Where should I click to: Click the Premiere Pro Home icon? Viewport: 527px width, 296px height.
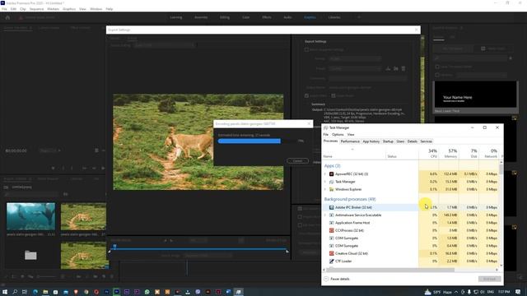point(7,17)
